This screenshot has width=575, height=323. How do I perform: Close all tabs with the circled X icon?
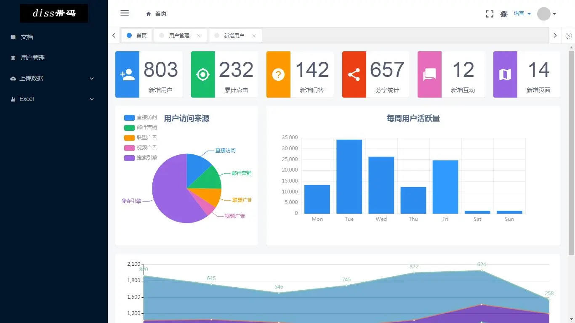(x=569, y=36)
